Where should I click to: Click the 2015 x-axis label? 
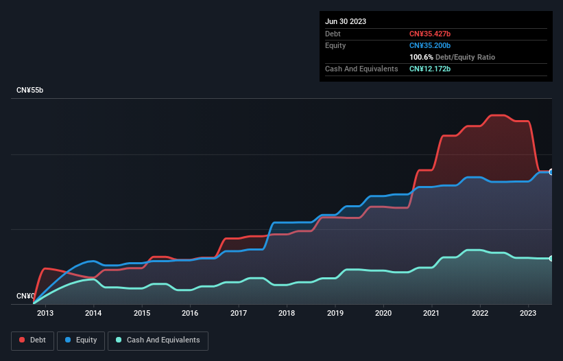click(x=142, y=313)
